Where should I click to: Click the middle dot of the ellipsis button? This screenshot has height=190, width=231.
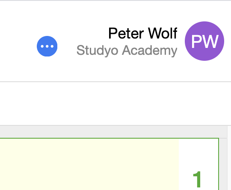47,46
